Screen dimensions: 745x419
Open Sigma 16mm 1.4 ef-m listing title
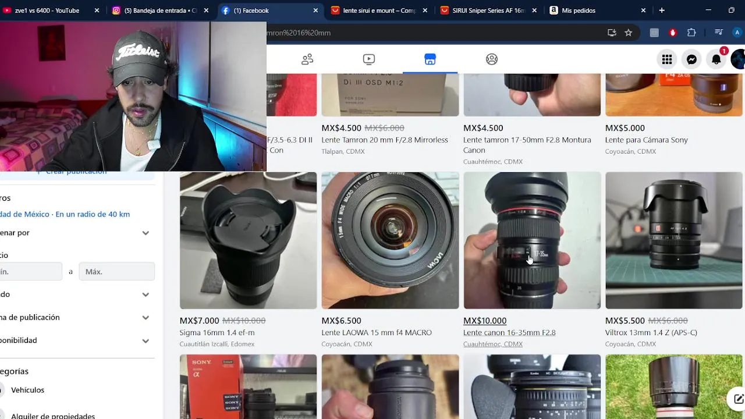point(217,333)
